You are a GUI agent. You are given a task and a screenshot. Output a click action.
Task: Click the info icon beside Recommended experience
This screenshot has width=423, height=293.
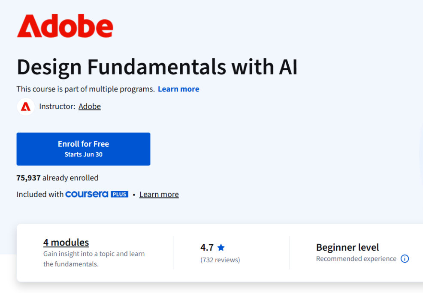click(405, 259)
